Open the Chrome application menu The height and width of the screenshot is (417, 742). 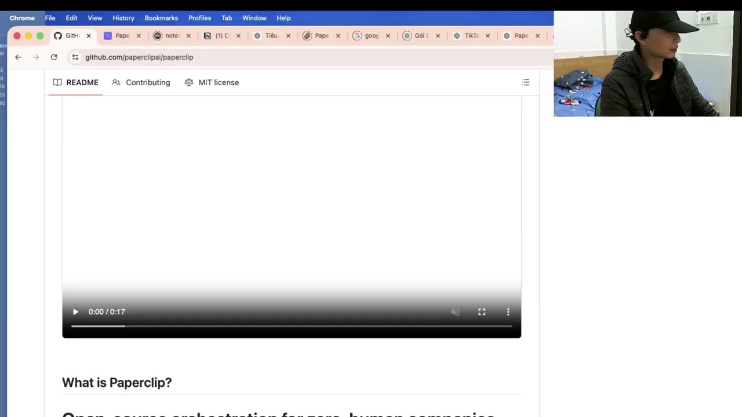(22, 18)
